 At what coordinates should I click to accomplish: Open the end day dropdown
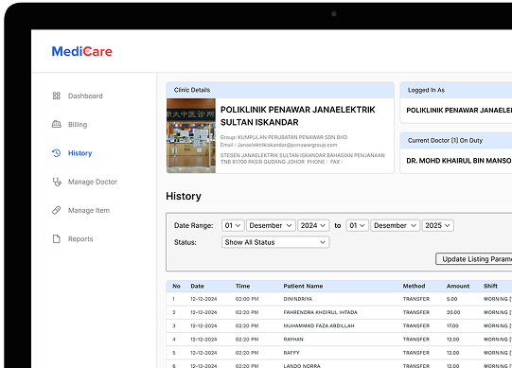pyautogui.click(x=358, y=225)
